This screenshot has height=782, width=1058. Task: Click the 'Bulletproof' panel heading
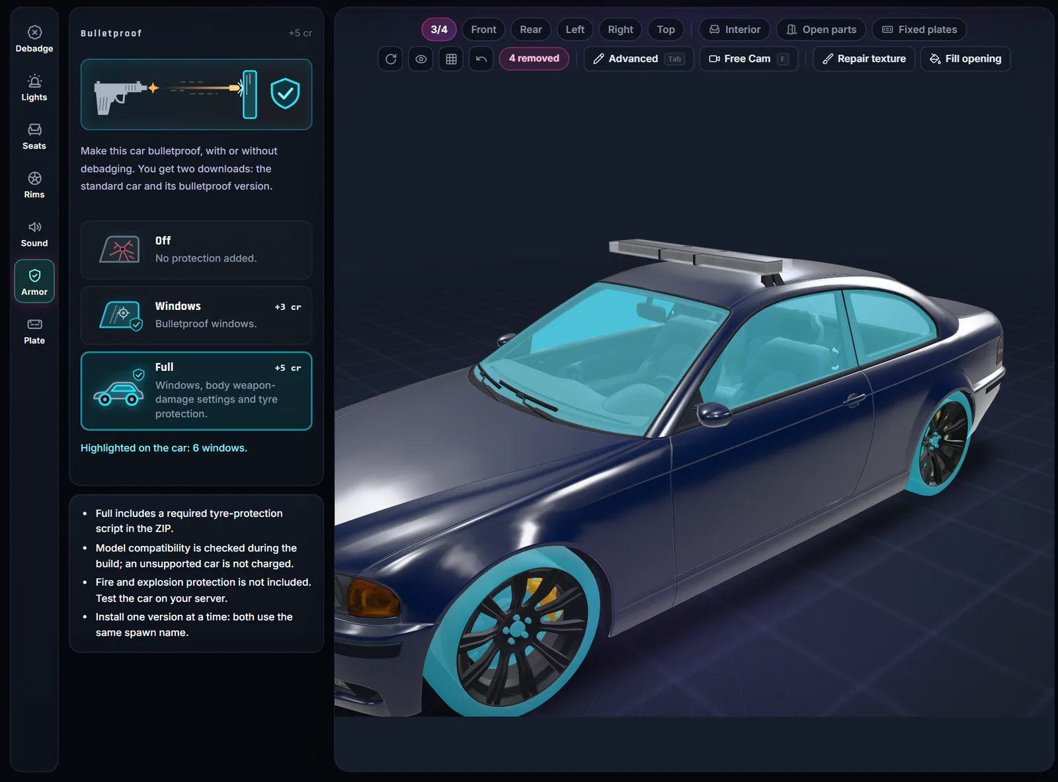point(111,33)
